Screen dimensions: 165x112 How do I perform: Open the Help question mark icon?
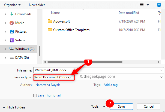click(x=159, y=5)
